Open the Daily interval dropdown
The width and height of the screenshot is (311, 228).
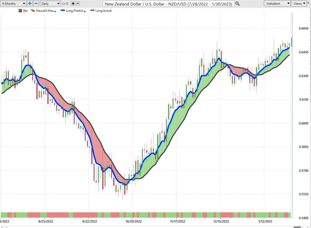50,4
